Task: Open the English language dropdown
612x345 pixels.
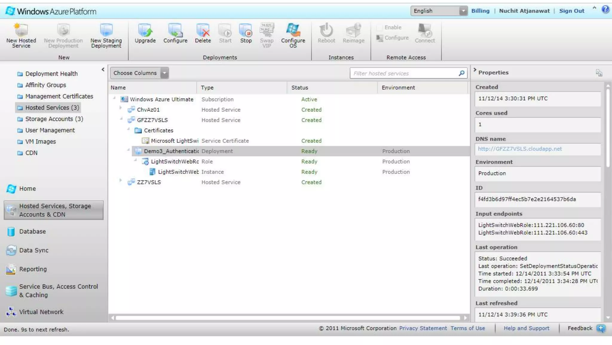Action: pos(463,11)
